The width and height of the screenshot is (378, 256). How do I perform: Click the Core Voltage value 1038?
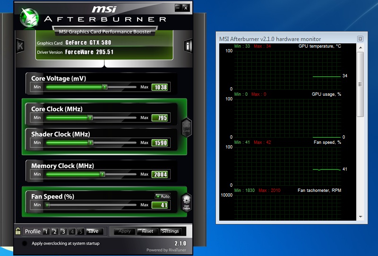161,87
